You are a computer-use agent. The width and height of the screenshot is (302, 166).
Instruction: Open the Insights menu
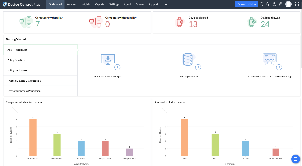point(85,4)
